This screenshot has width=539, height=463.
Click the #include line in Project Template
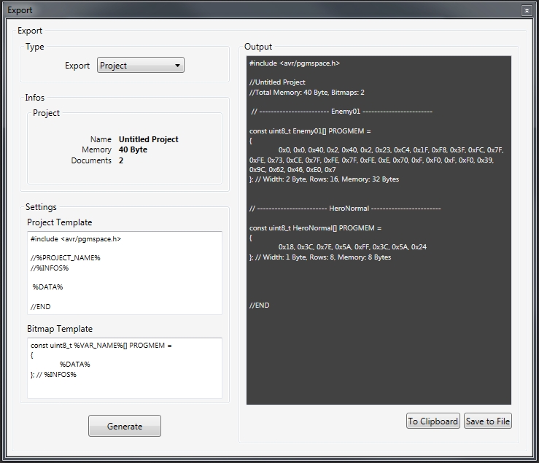coord(76,239)
